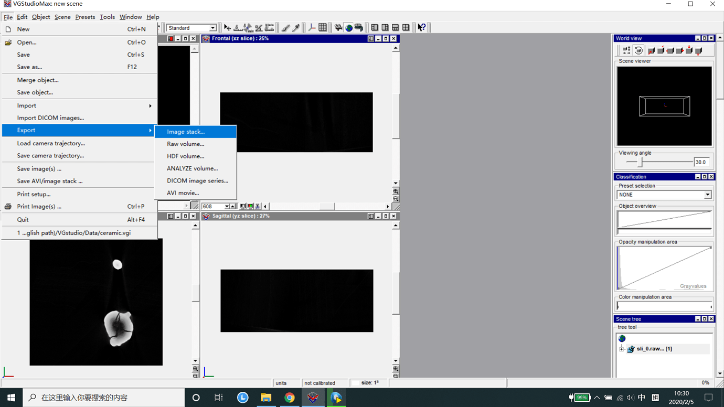The image size is (724, 407).
Task: Click the scissors icon below Frontal view
Action: tap(258, 207)
